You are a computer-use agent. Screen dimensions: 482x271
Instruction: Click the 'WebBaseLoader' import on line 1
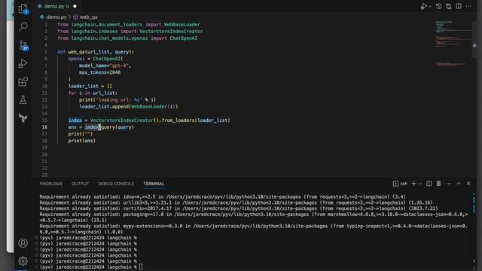(x=182, y=25)
